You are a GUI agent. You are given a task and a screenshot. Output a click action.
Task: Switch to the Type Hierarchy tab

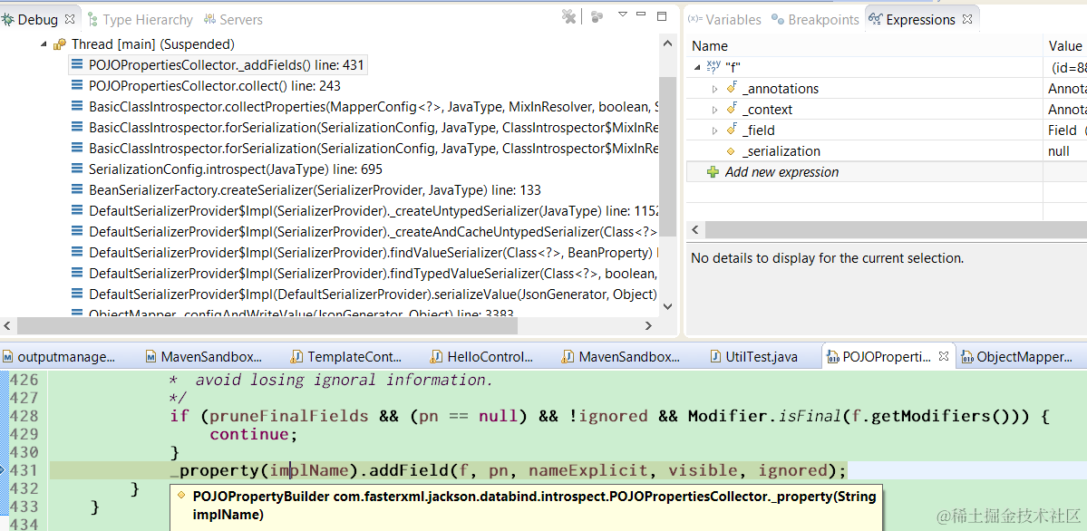[x=139, y=19]
